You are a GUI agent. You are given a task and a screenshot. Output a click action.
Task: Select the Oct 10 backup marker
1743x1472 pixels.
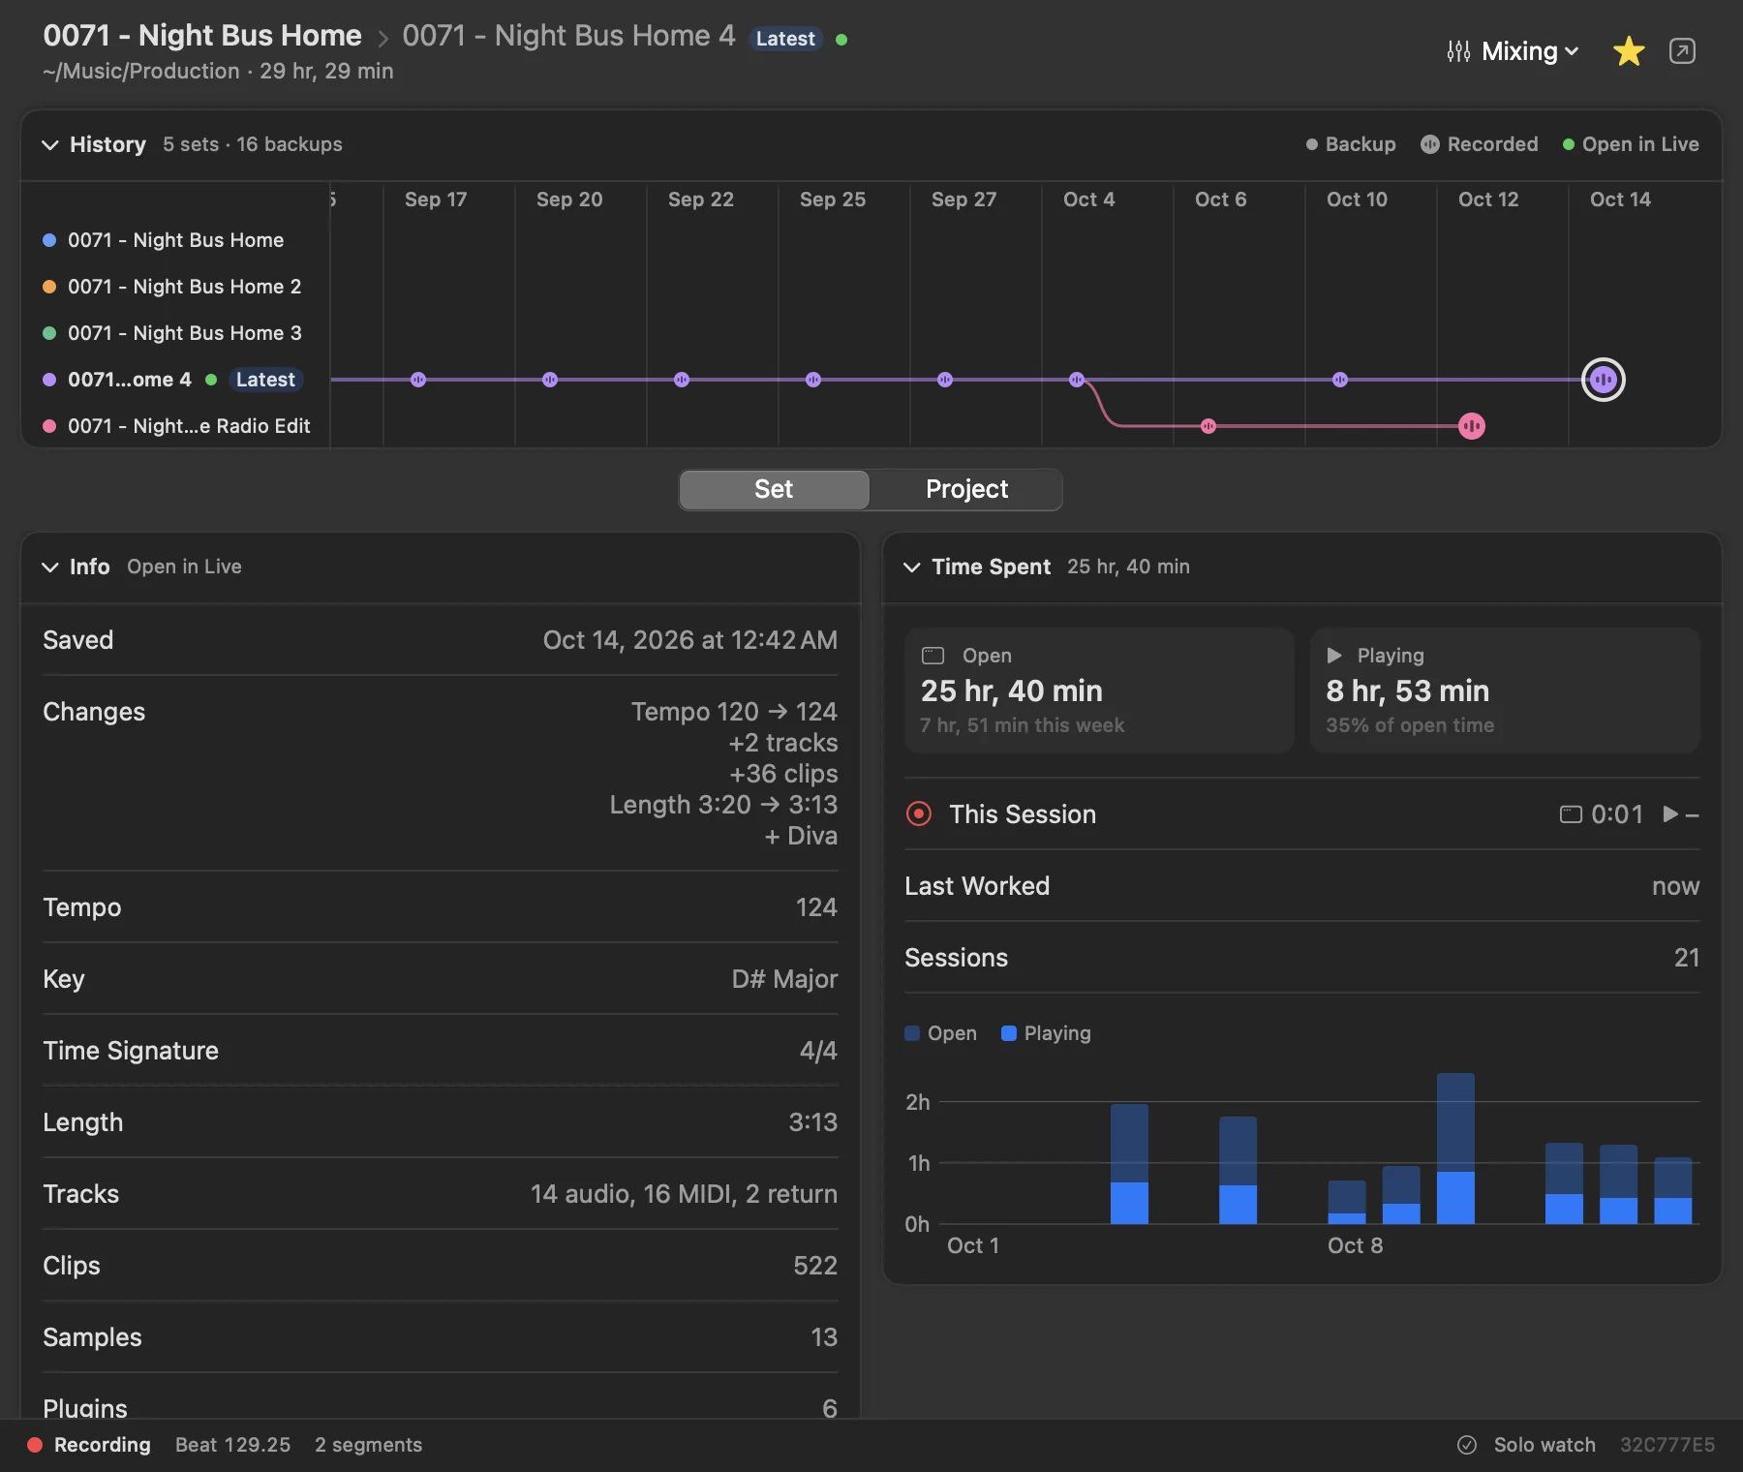coord(1340,380)
